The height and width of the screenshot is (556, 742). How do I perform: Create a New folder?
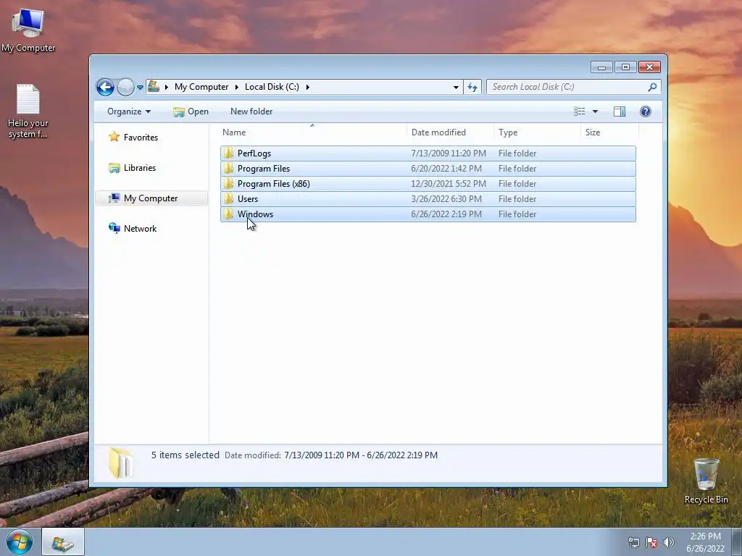[251, 111]
